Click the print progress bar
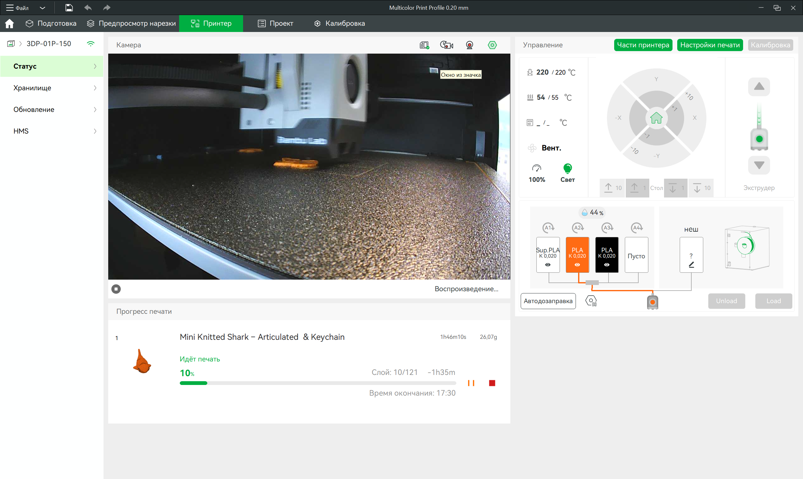 tap(318, 383)
